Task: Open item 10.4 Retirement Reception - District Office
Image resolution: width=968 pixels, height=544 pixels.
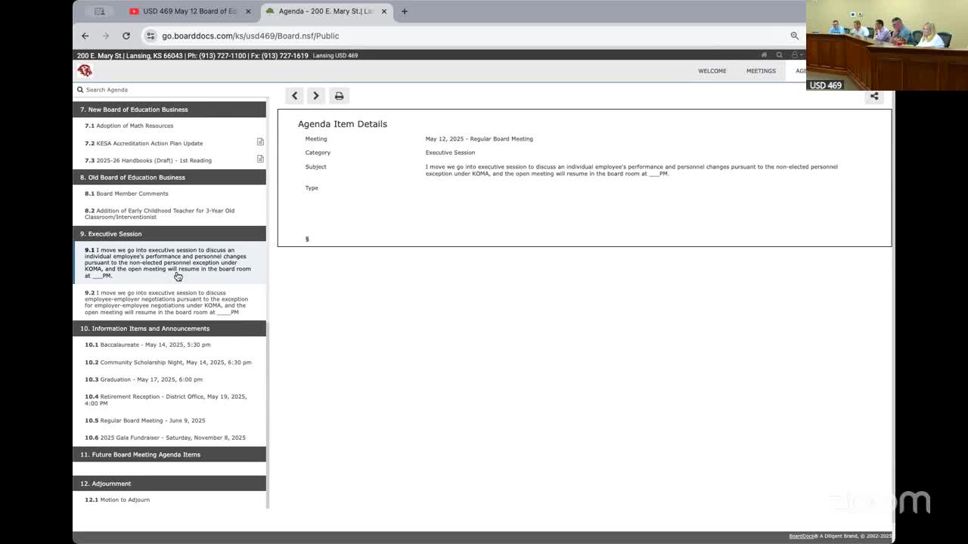Action: coord(166,400)
